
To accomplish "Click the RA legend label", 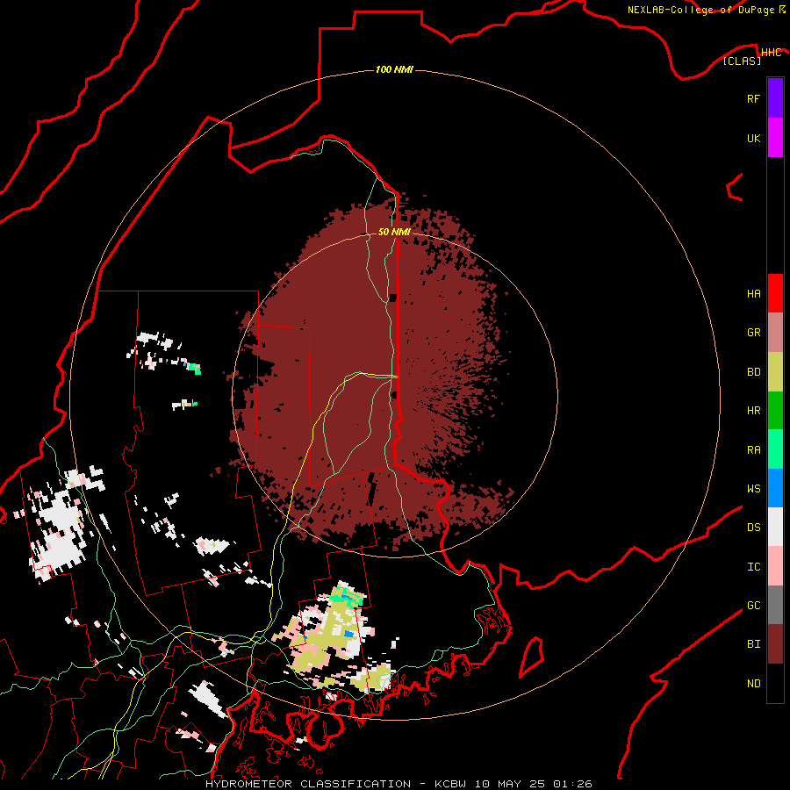I will coord(753,450).
